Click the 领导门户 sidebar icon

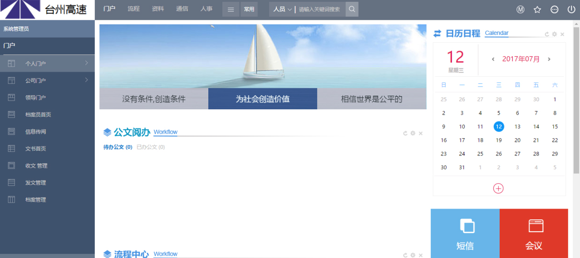(12, 97)
